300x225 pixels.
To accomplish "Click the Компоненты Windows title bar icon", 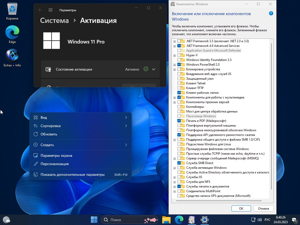I will (173, 4).
